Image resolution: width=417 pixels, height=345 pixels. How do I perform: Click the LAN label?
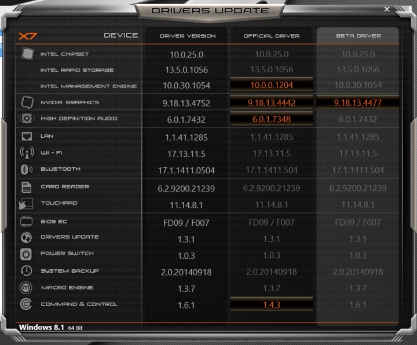tap(47, 136)
